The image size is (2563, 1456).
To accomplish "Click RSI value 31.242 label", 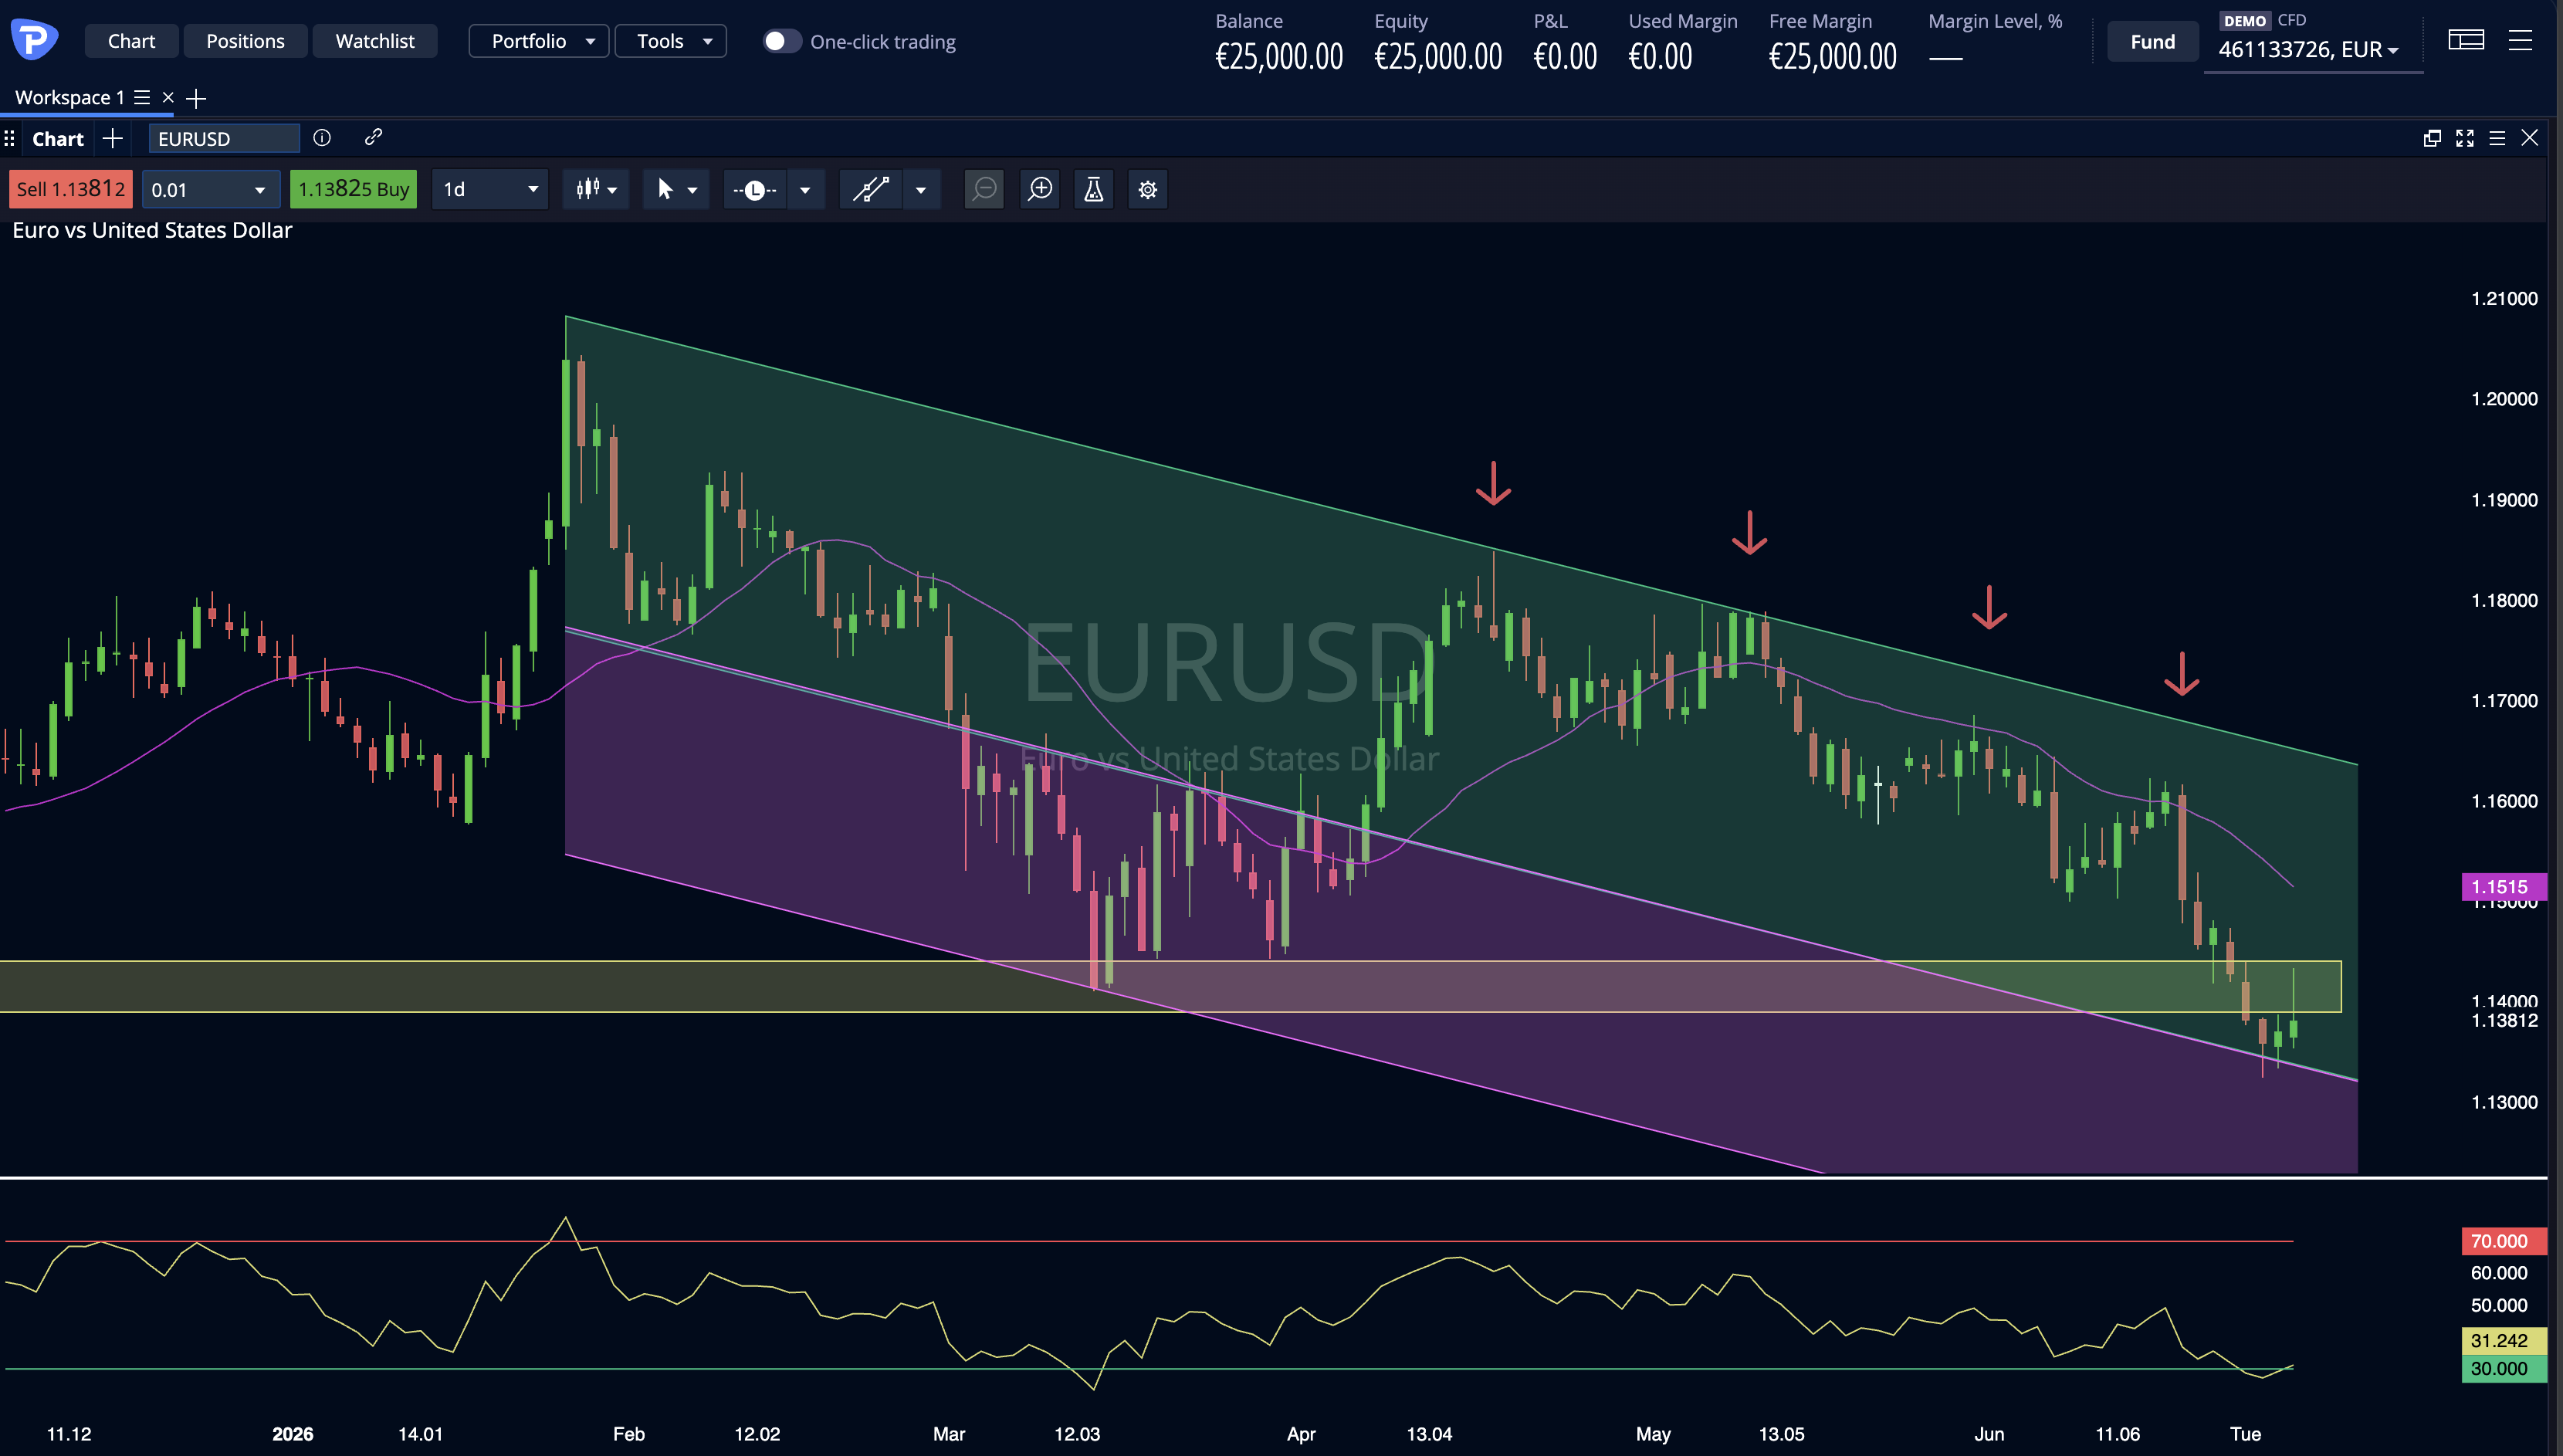I will [2503, 1340].
